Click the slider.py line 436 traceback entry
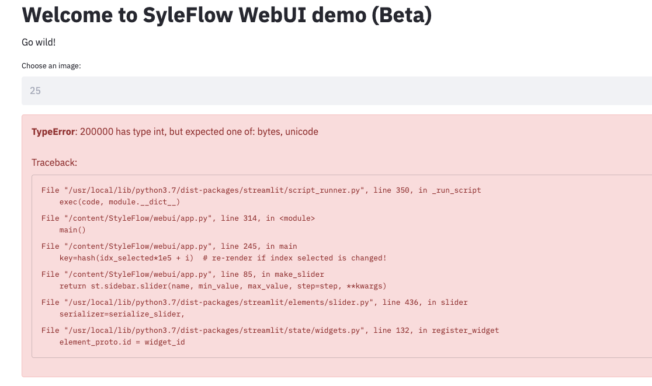 point(255,302)
